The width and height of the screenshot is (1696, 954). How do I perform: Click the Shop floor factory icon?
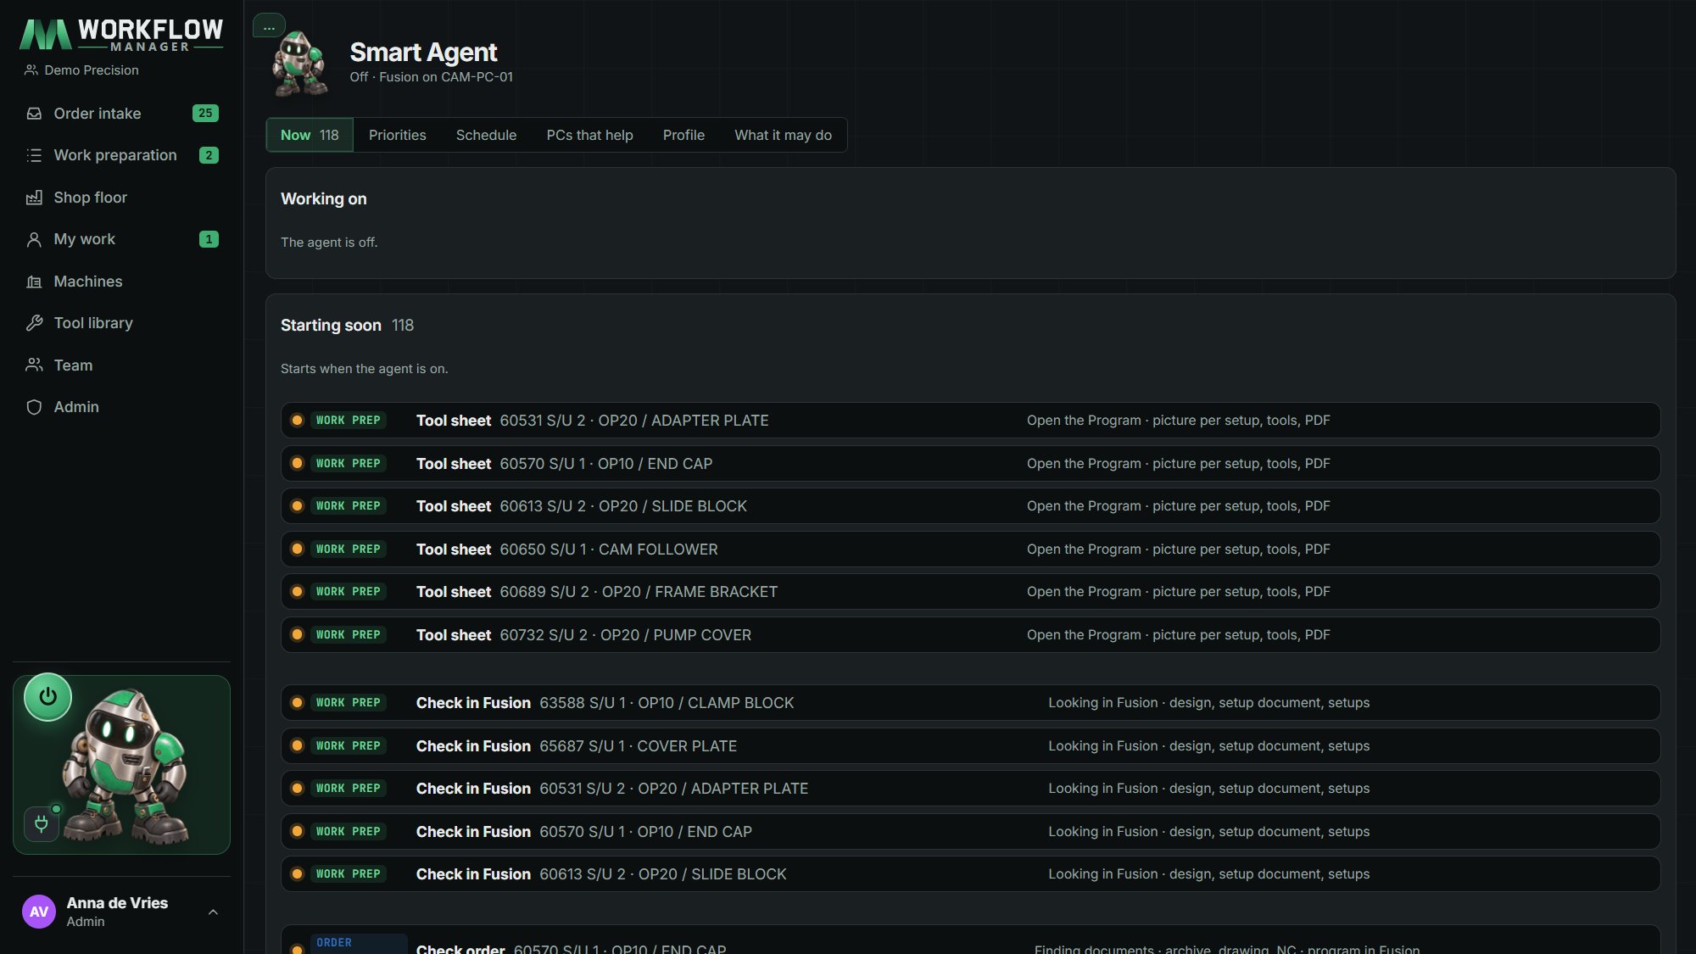click(x=34, y=198)
